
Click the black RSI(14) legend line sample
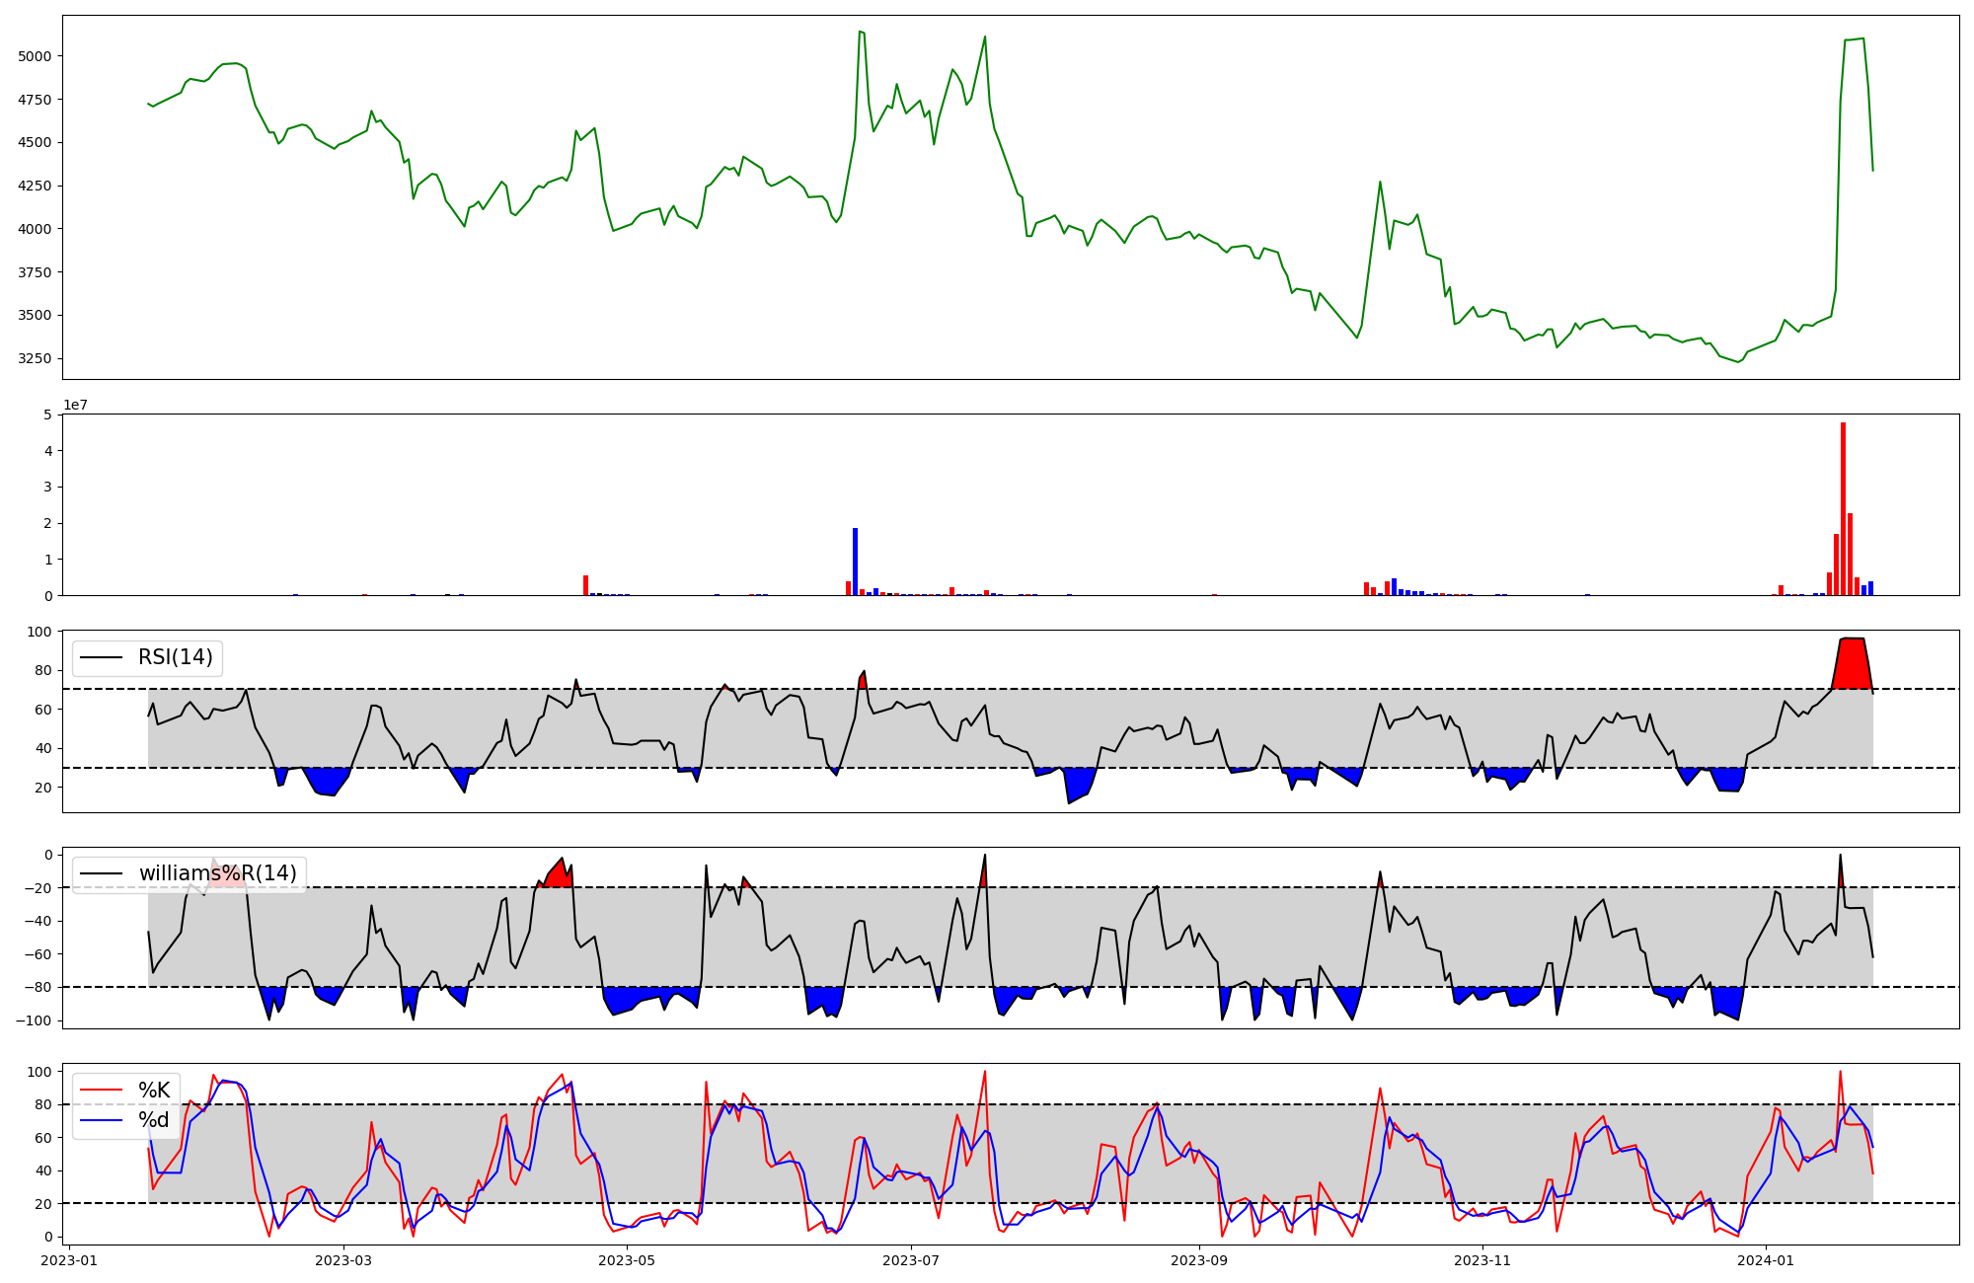(101, 657)
